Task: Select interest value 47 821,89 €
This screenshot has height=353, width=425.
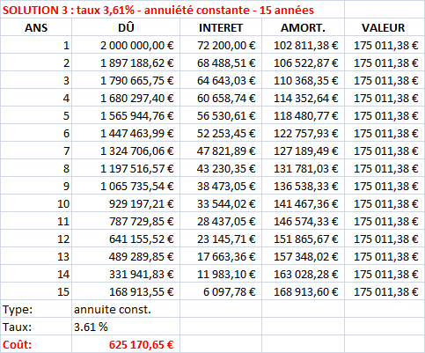Action: point(221,151)
